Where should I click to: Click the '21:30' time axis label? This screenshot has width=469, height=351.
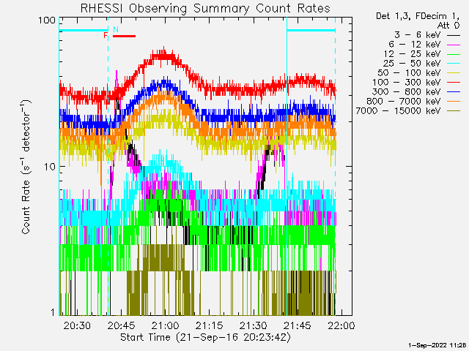point(254,325)
